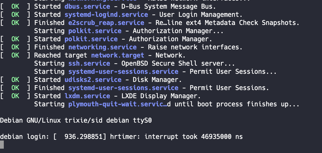Click the 'Debian GNU/Linux trixie/sid debian ttyS0' line

point(76,120)
